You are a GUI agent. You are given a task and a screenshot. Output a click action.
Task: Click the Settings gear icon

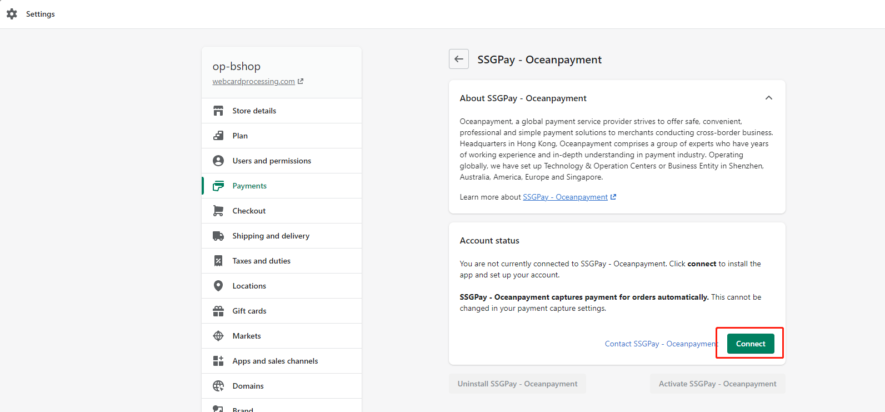click(x=12, y=14)
